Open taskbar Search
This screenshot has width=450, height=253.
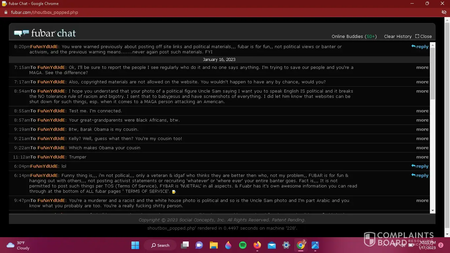tap(160, 245)
